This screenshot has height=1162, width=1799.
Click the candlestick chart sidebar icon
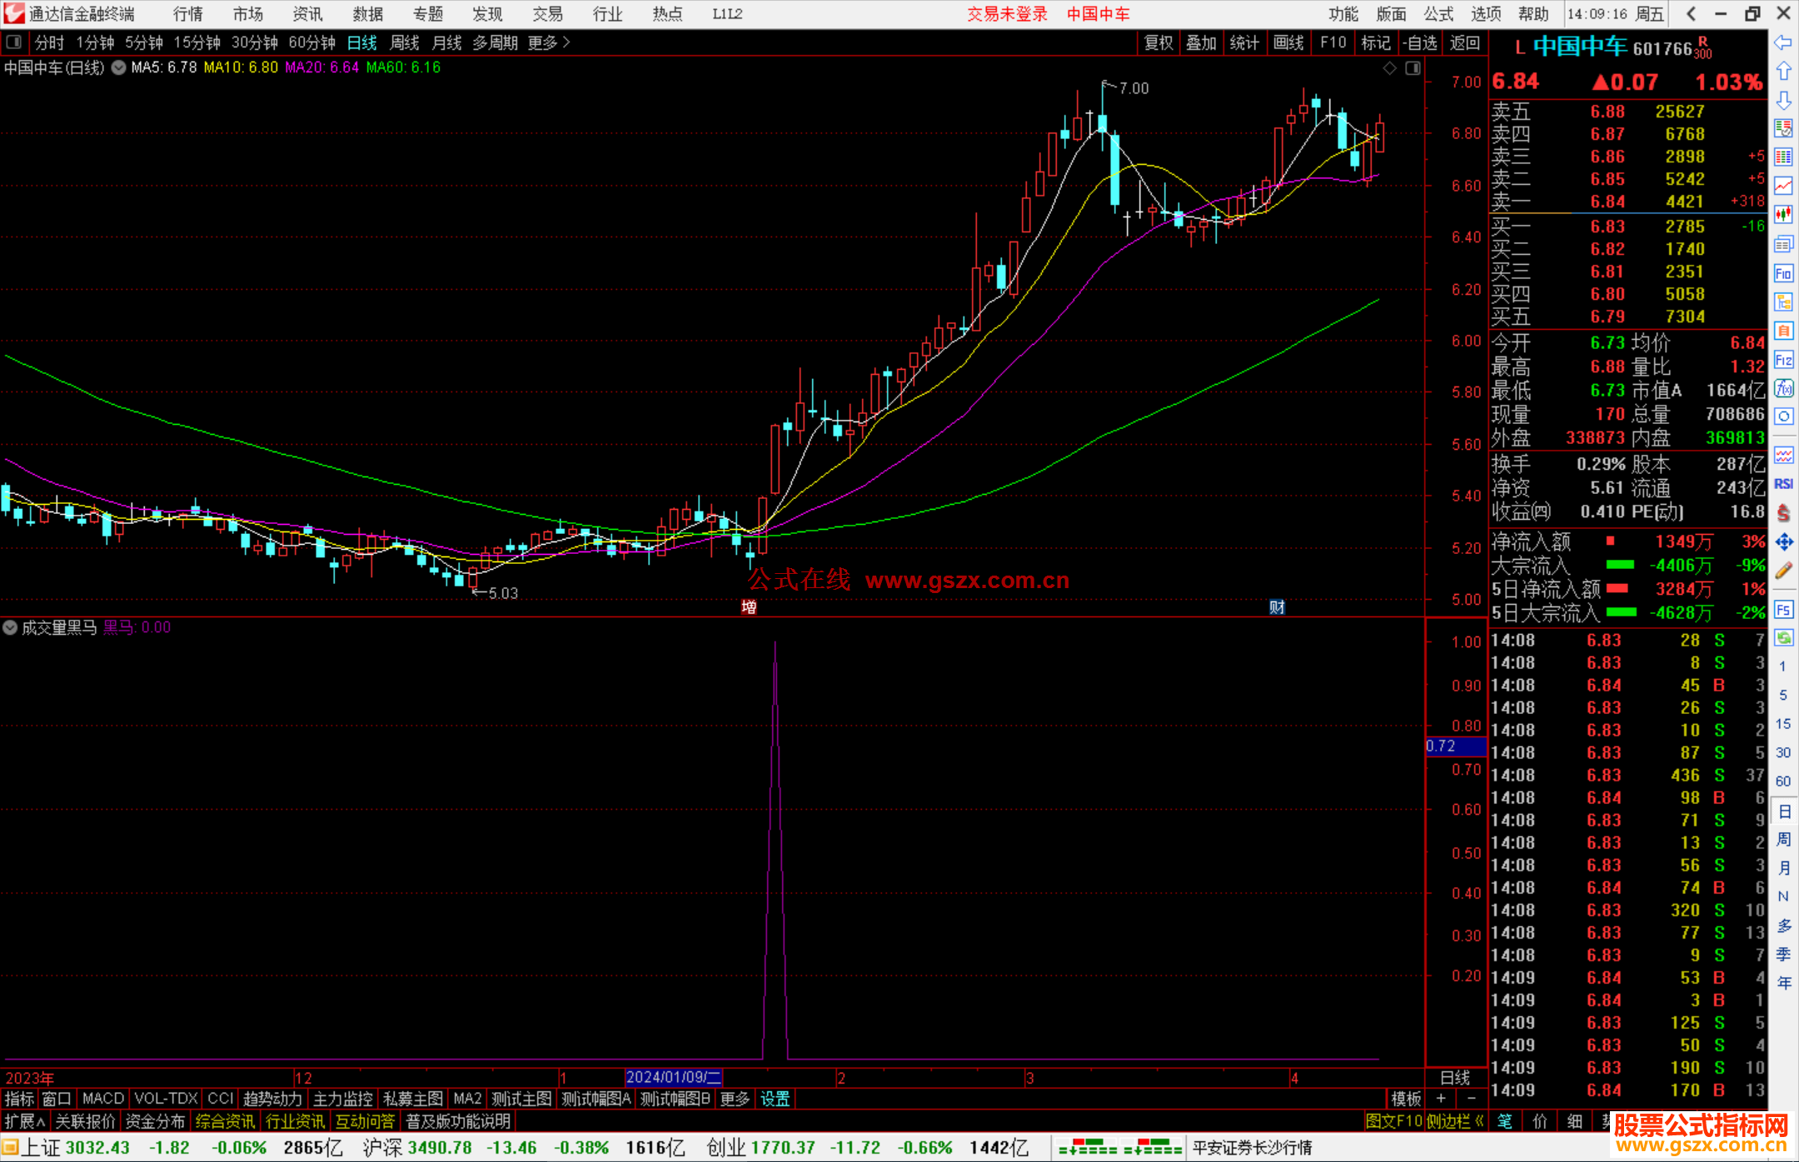coord(1783,215)
